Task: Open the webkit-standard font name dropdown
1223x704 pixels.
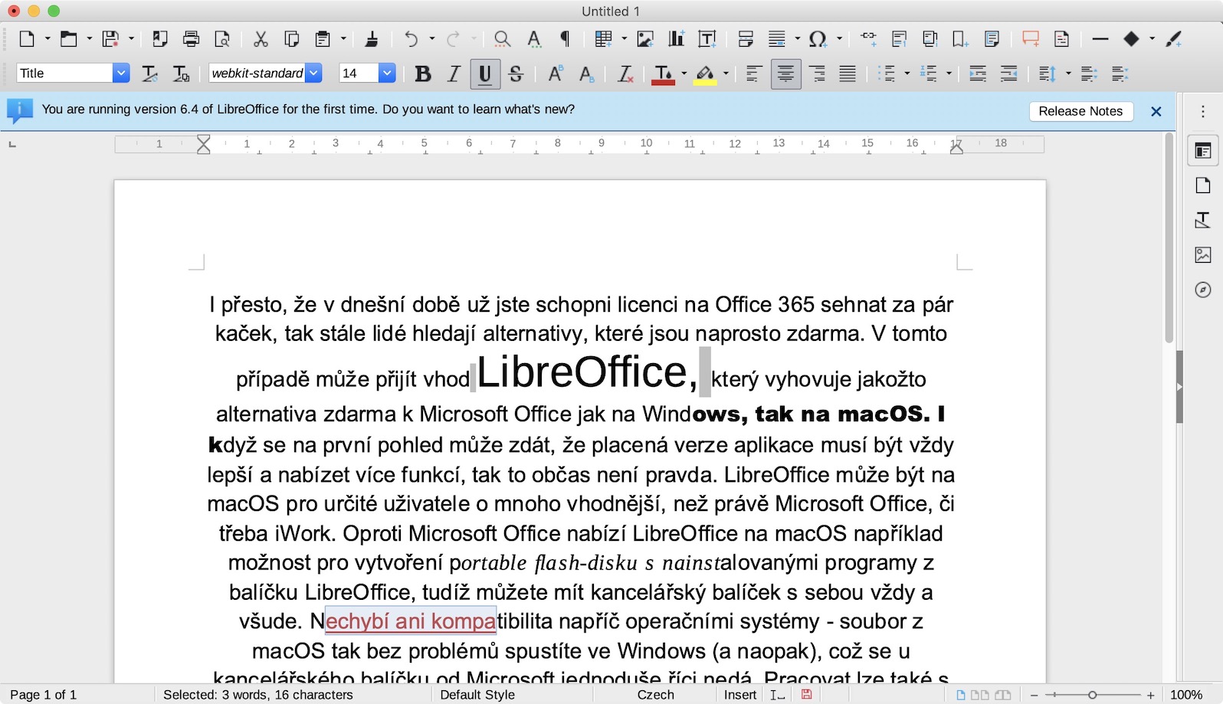Action: tap(313, 73)
